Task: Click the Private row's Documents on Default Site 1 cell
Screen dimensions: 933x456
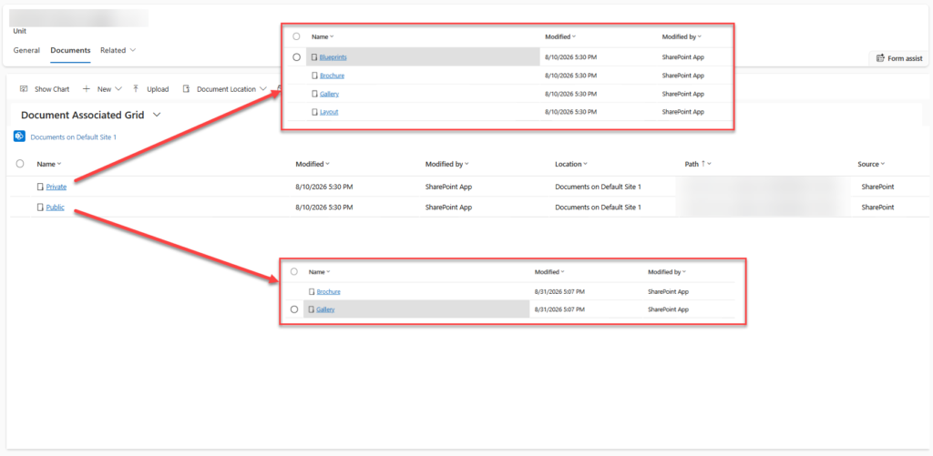Action: tap(598, 187)
